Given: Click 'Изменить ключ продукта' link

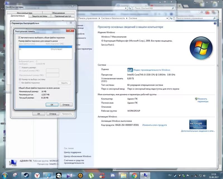Looking at the screenshot, I should 154,125.
